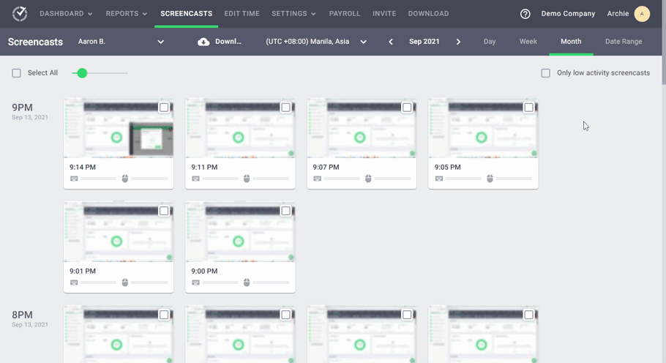Click keyboard icon on 9:14 PM card

click(x=74, y=179)
